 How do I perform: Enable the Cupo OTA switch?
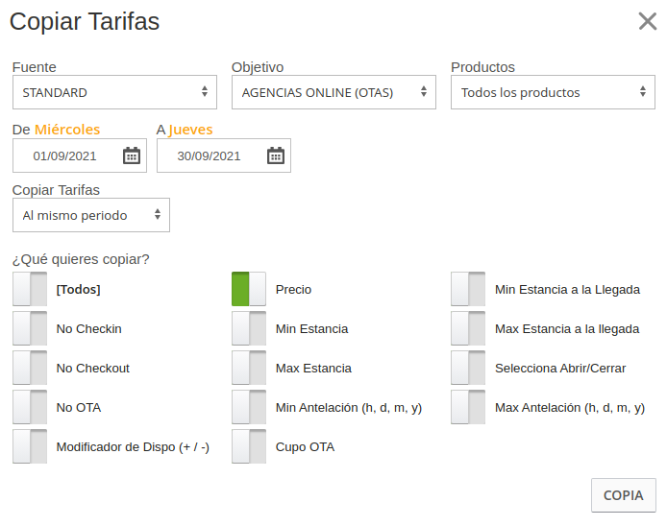tap(249, 446)
